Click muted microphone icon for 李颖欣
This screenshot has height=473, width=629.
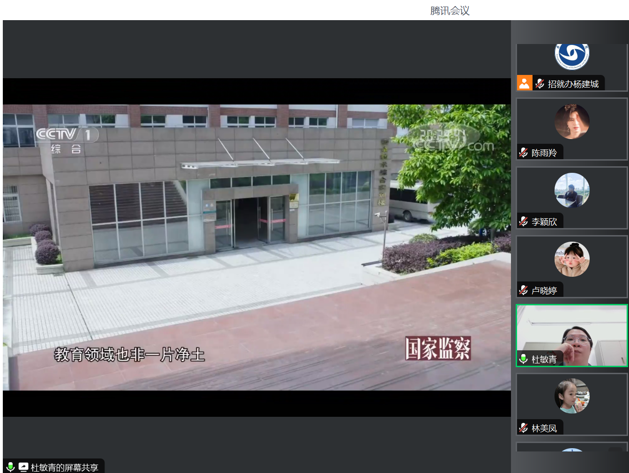tap(524, 222)
